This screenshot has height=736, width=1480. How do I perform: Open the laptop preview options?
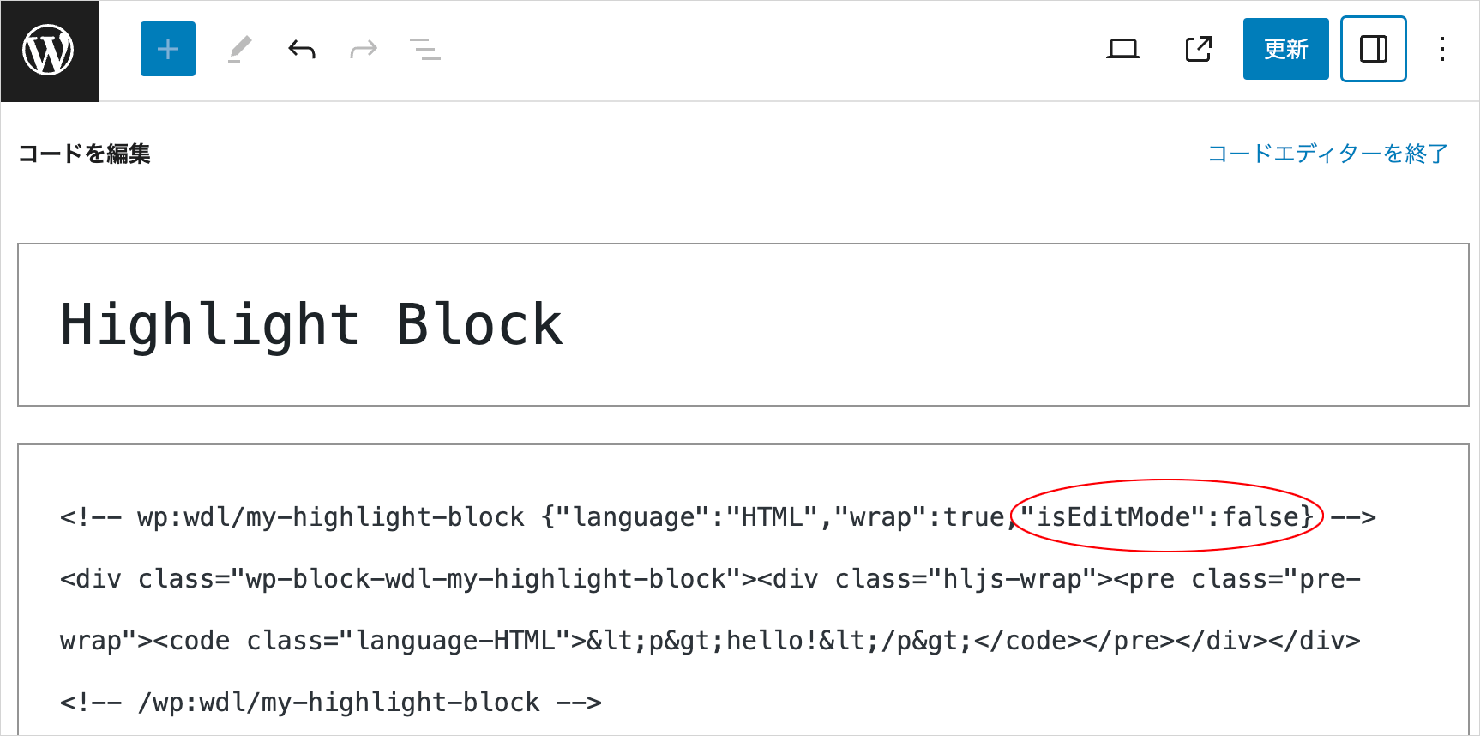point(1122,49)
